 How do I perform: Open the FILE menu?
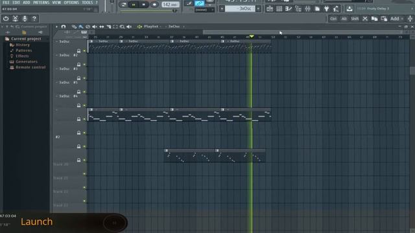[6, 3]
